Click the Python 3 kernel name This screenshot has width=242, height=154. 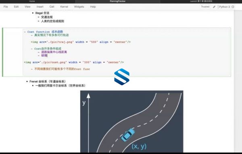pyautogui.click(x=224, y=7)
